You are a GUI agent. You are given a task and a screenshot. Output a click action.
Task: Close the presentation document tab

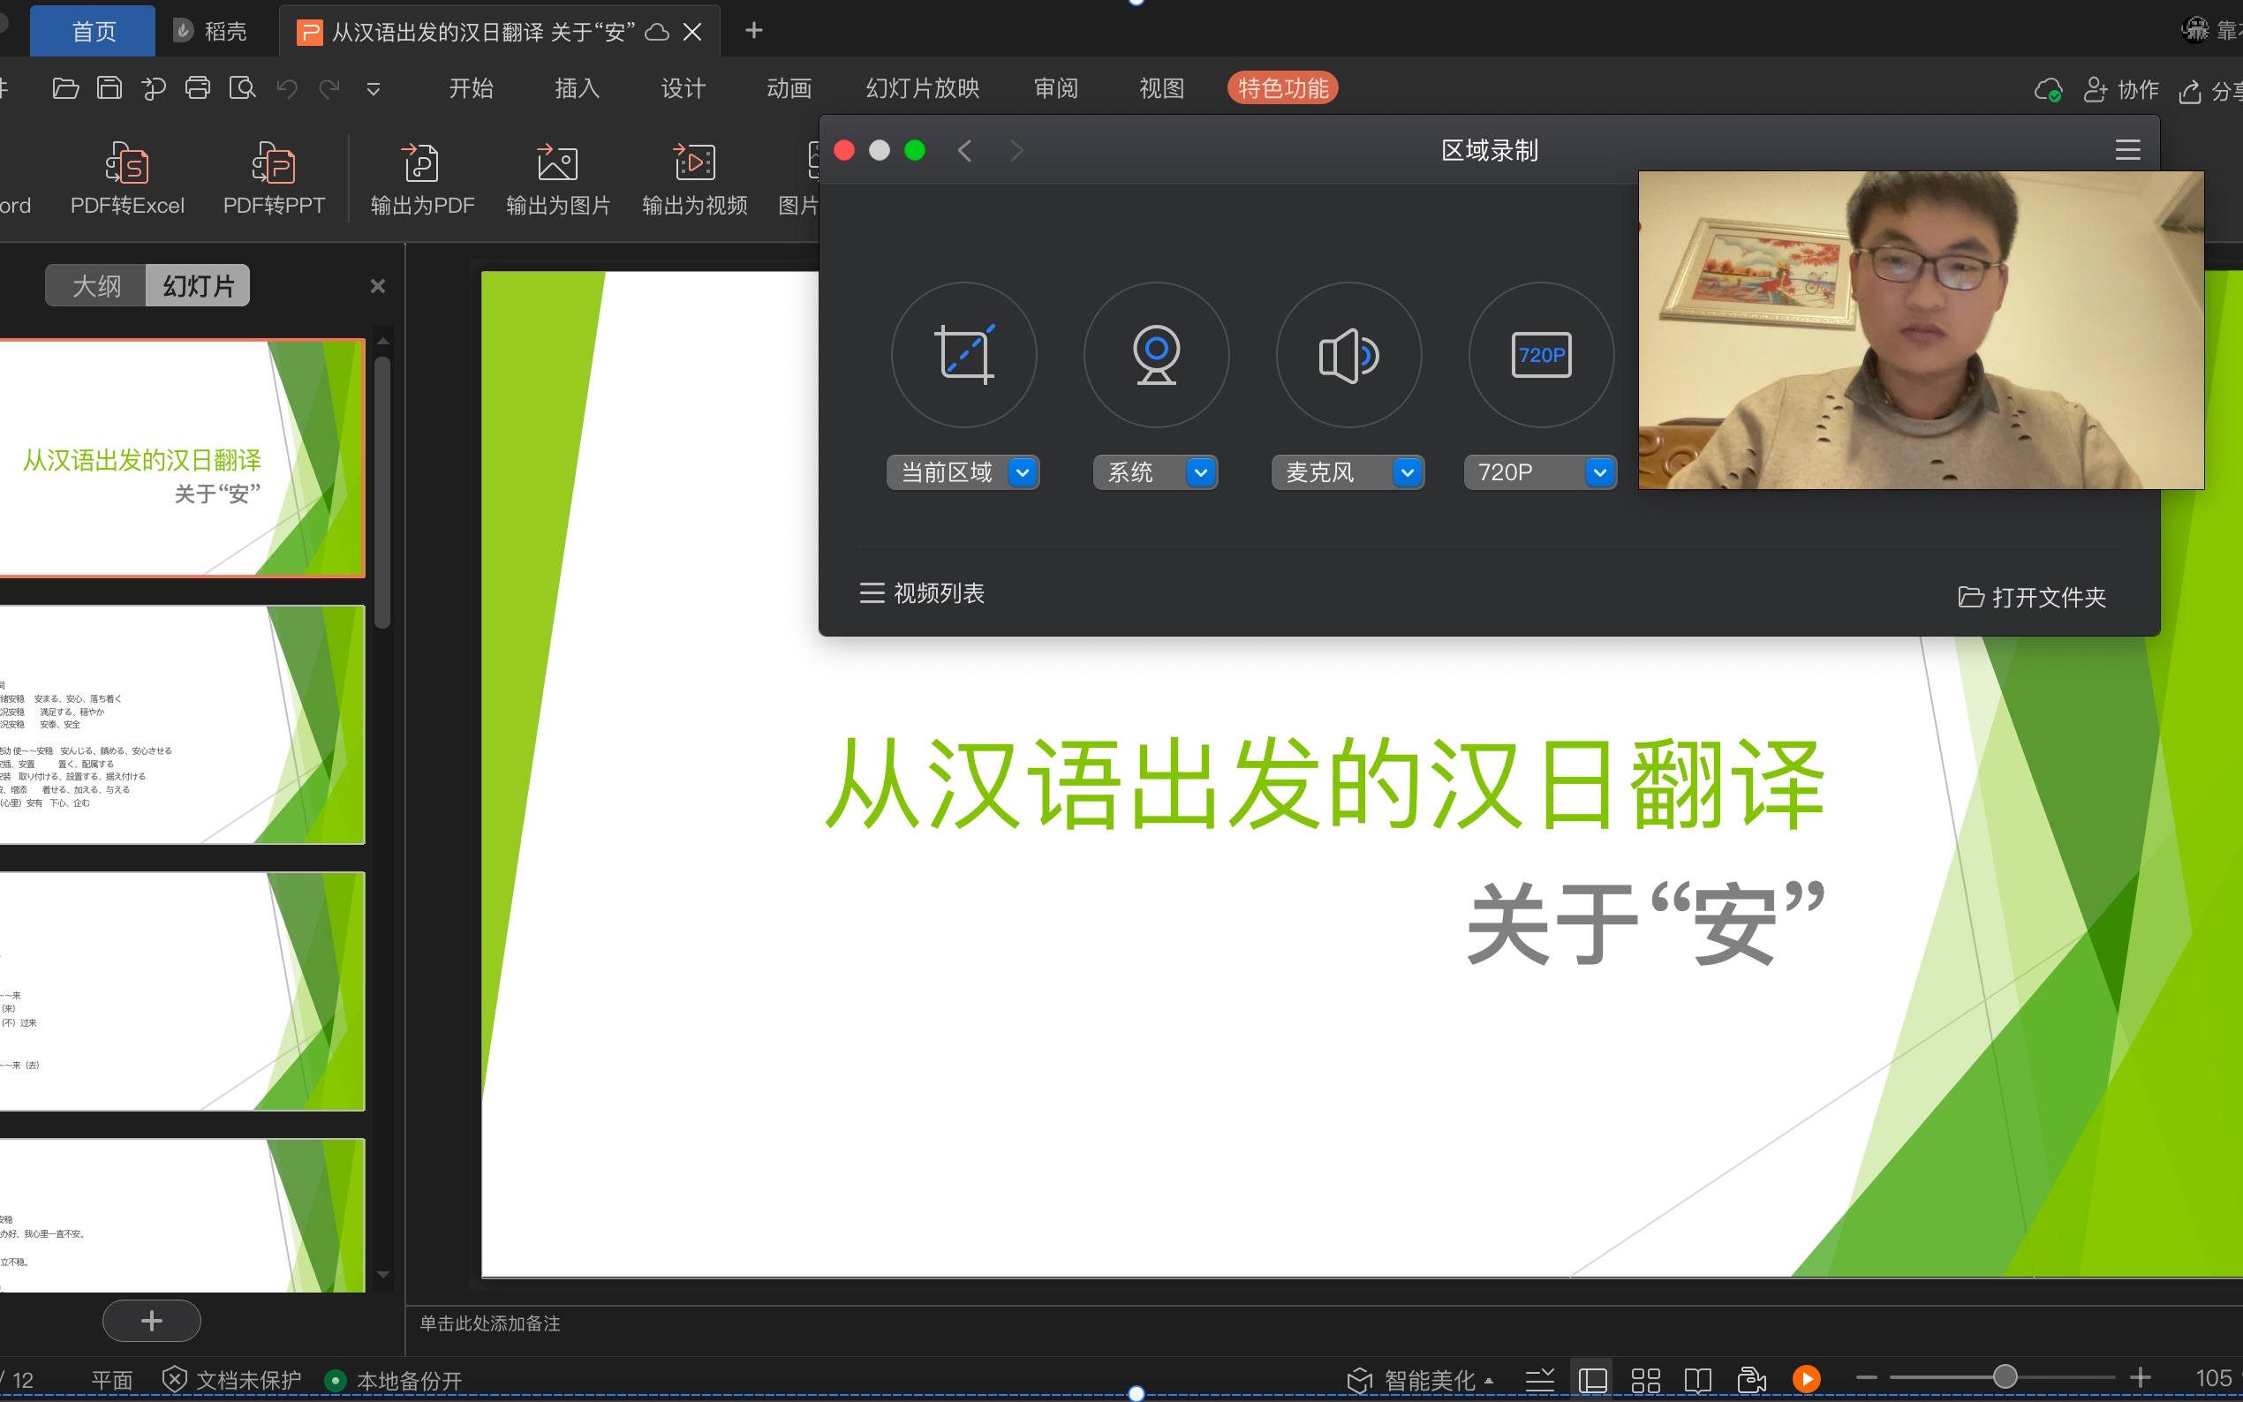pos(691,32)
